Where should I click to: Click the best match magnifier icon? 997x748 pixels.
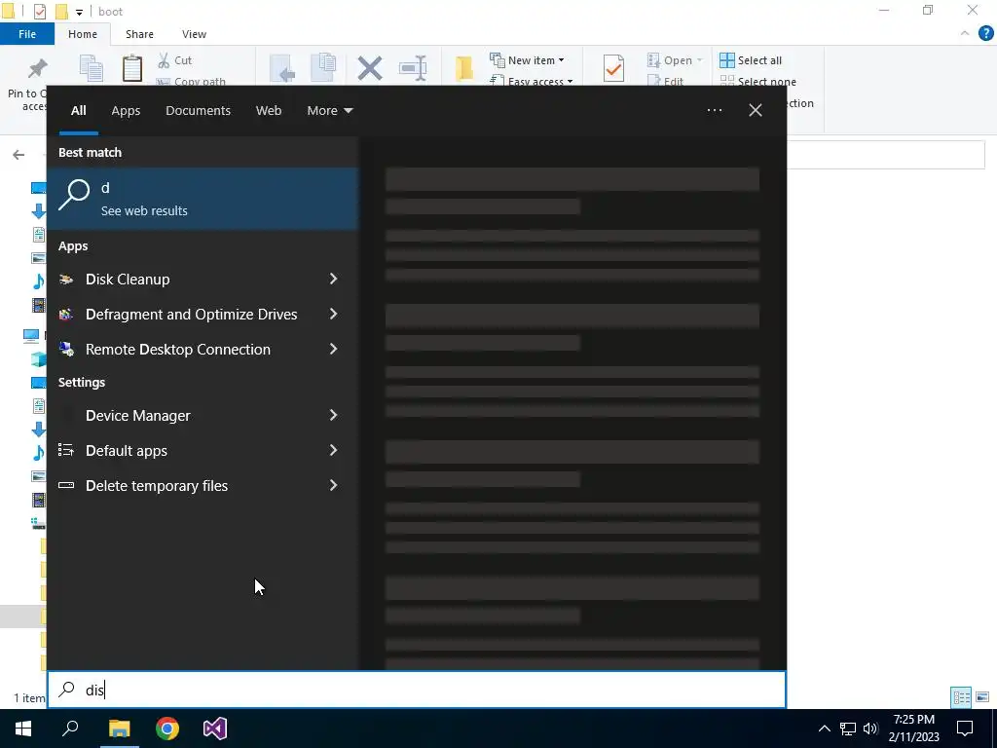click(x=74, y=195)
